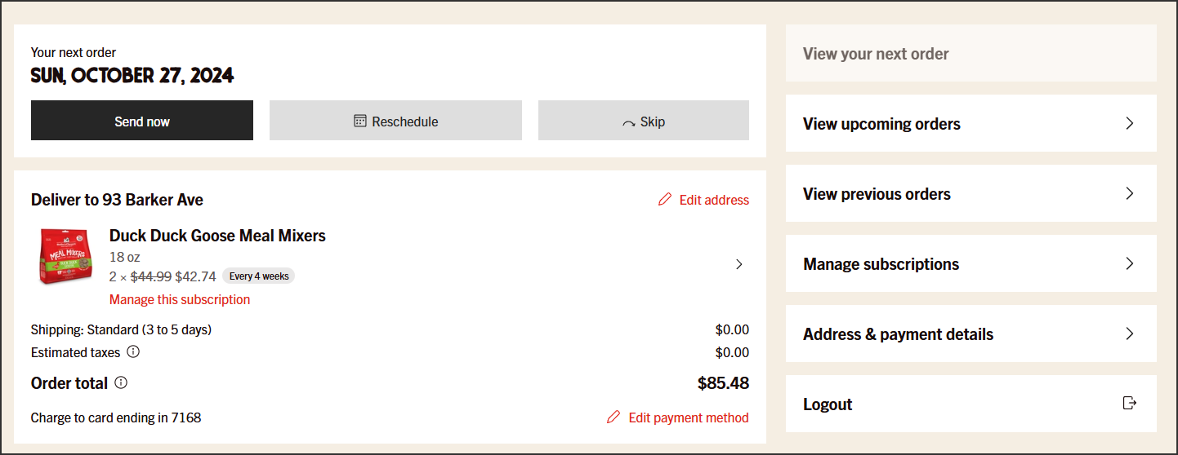This screenshot has height=455, width=1178.
Task: Click the chevron beside View upcoming orders
Action: [1130, 123]
